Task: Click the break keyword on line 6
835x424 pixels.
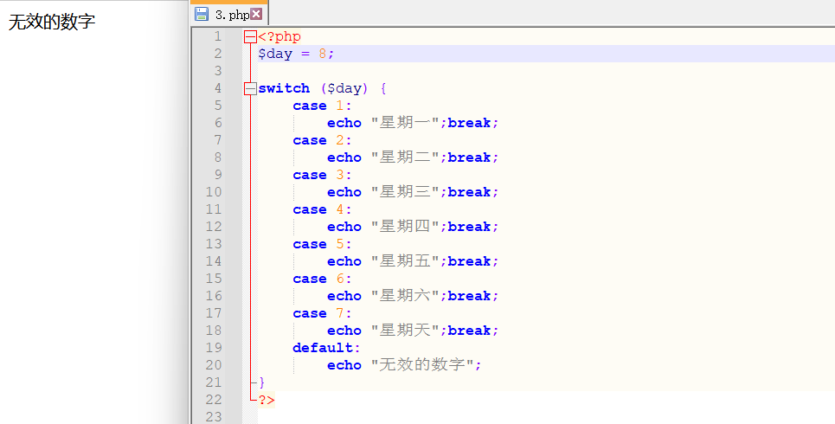Action: [469, 123]
